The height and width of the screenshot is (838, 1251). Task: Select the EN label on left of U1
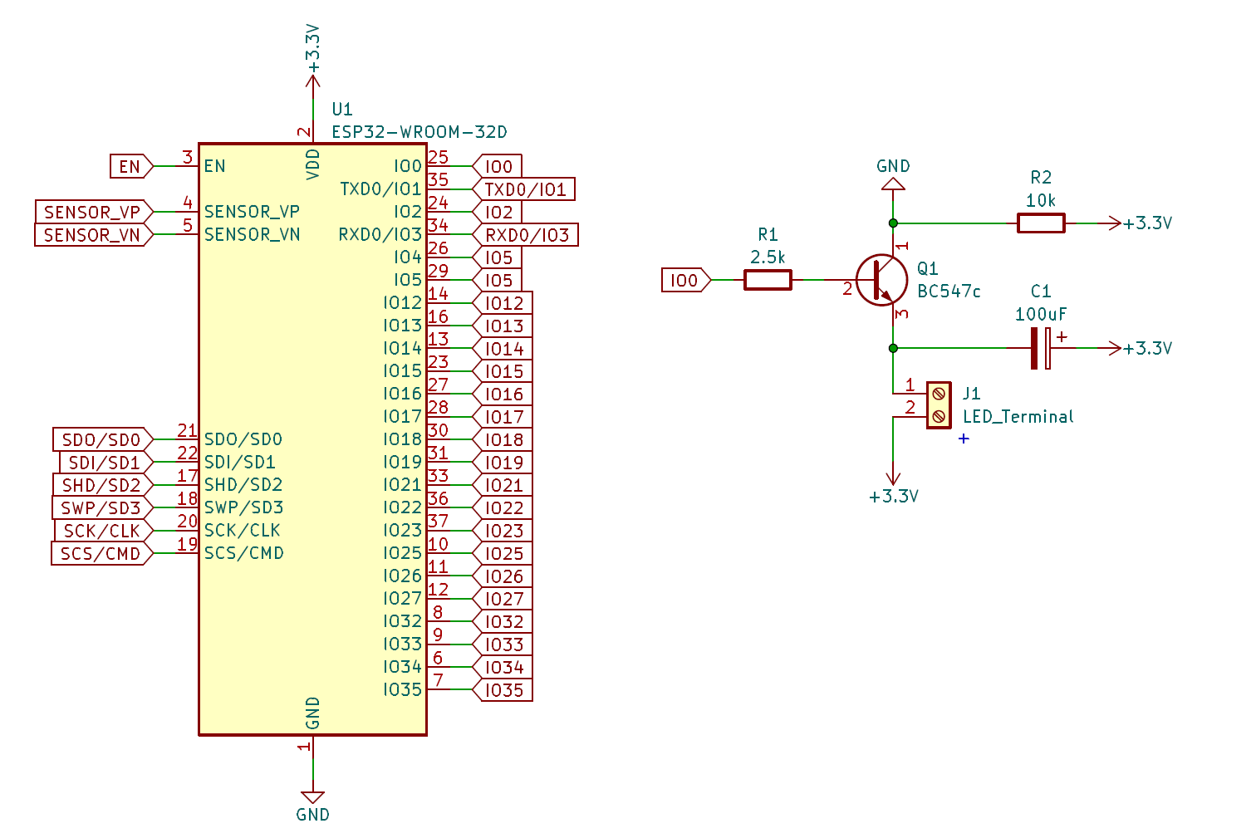(x=131, y=166)
